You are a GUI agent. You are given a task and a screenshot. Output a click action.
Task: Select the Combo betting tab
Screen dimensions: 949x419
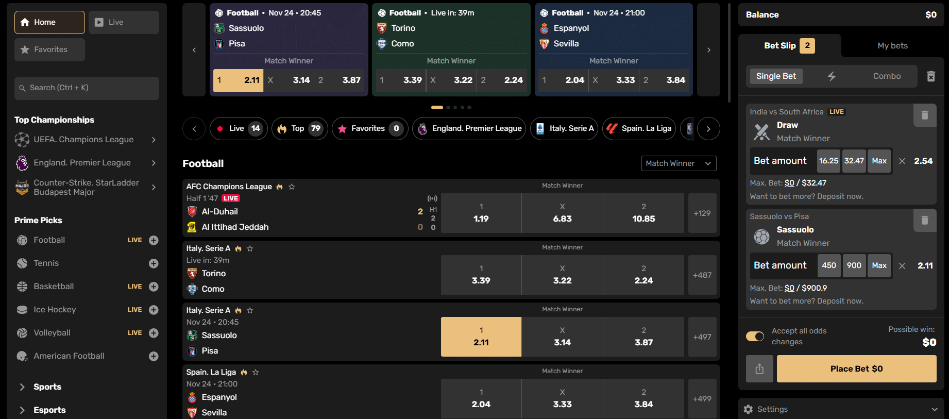coord(886,76)
